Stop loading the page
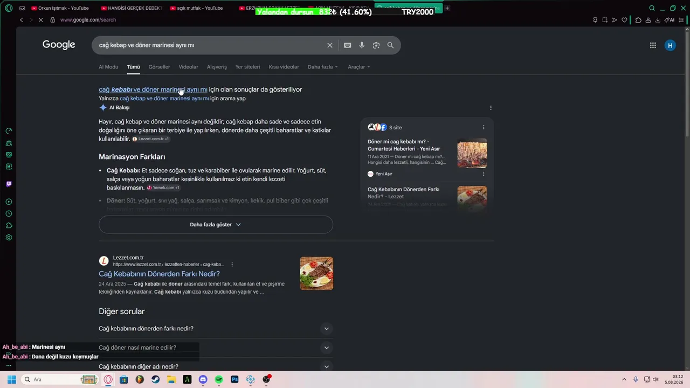The height and width of the screenshot is (388, 690). point(40,20)
